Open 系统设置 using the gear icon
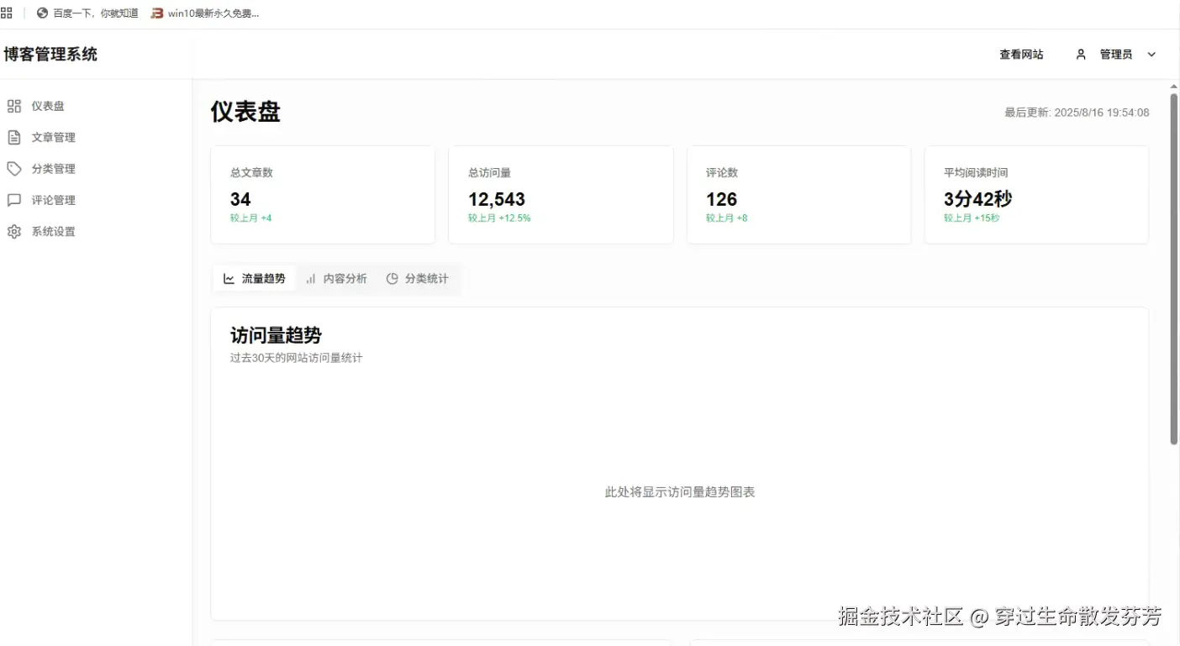1180x646 pixels. pyautogui.click(x=13, y=231)
